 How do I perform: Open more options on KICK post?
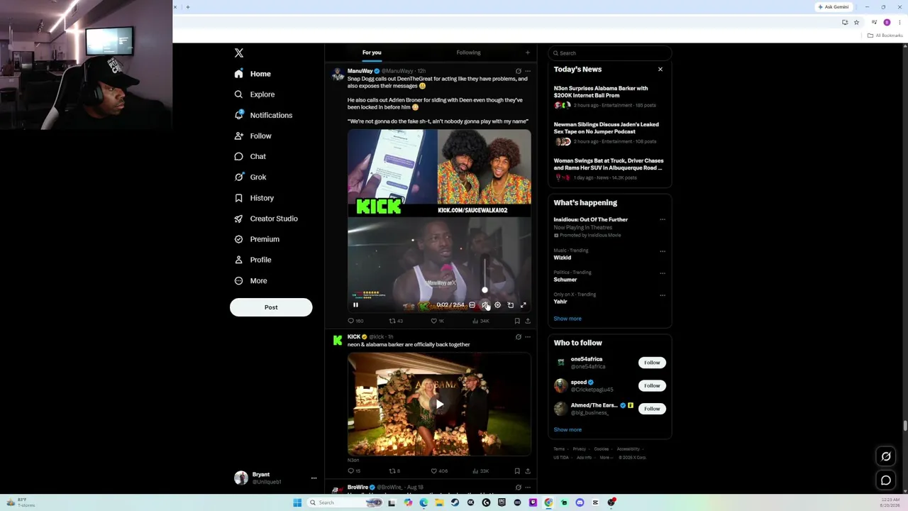[527, 337]
